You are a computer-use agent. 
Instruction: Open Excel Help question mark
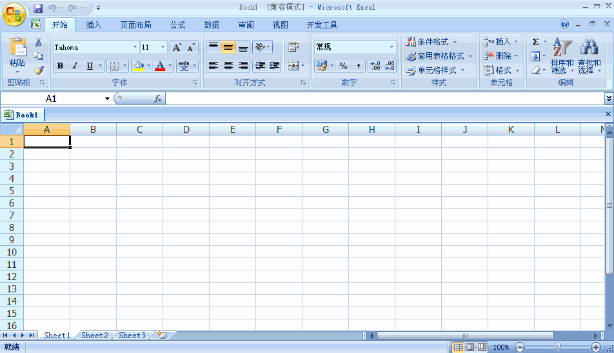pyautogui.click(x=564, y=25)
